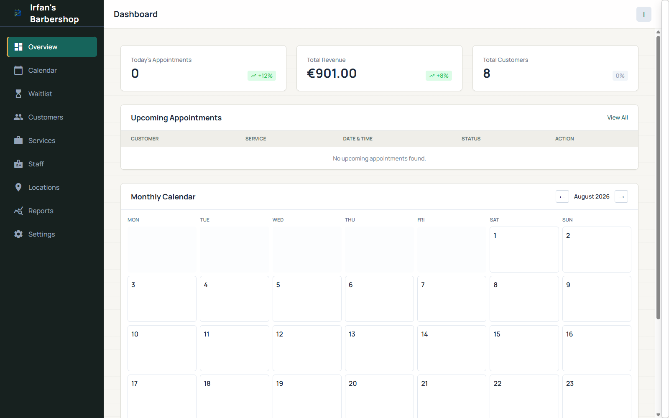Select August 12 calendar cell

click(307, 348)
